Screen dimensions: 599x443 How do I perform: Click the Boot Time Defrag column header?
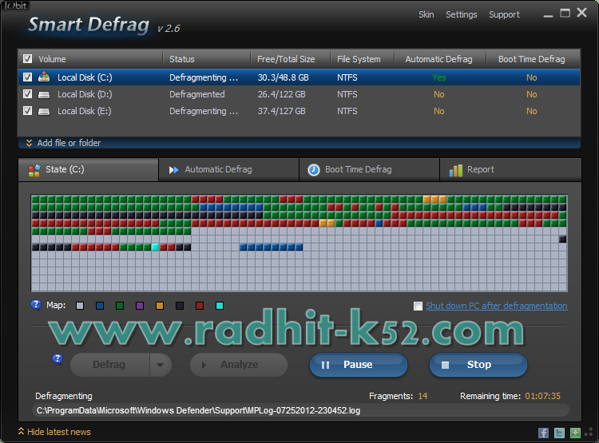pyautogui.click(x=533, y=59)
